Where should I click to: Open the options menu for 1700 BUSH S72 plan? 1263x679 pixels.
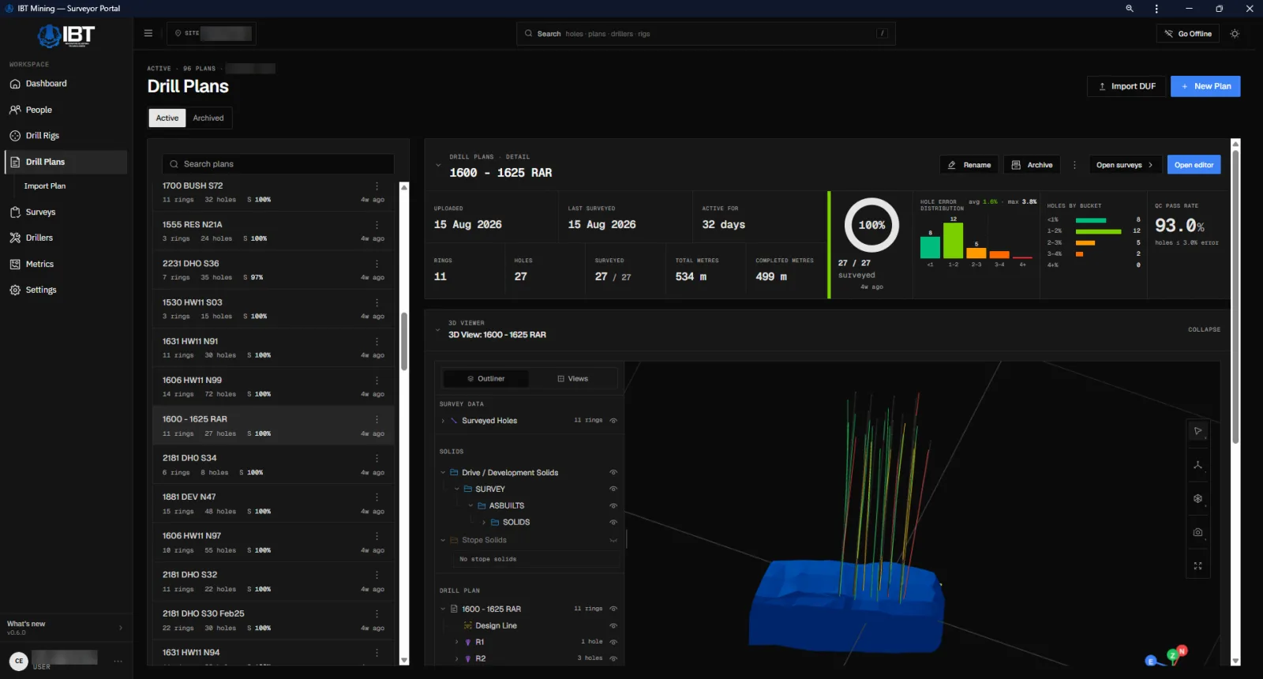377,186
